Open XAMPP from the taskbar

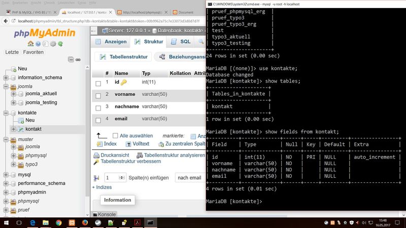coord(72,222)
